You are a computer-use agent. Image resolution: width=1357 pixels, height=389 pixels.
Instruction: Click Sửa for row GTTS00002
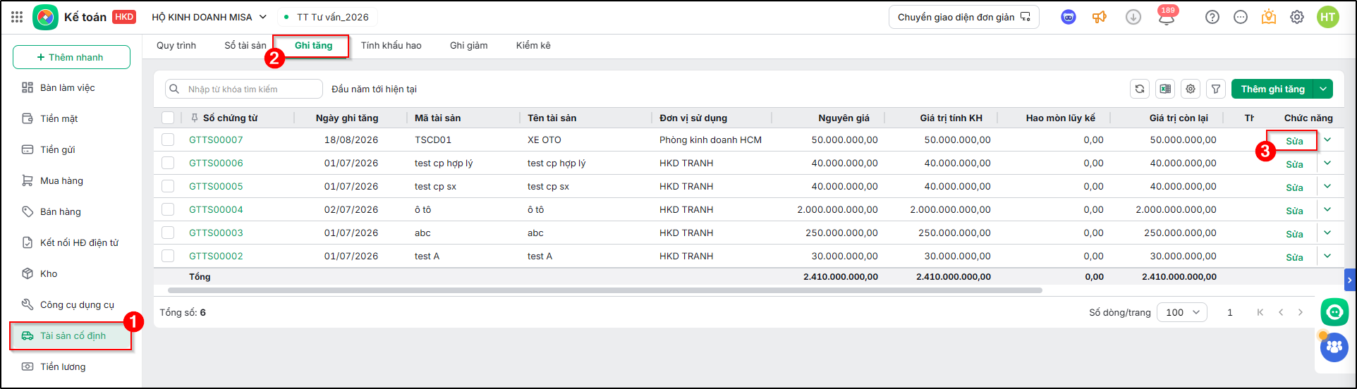coord(1294,257)
